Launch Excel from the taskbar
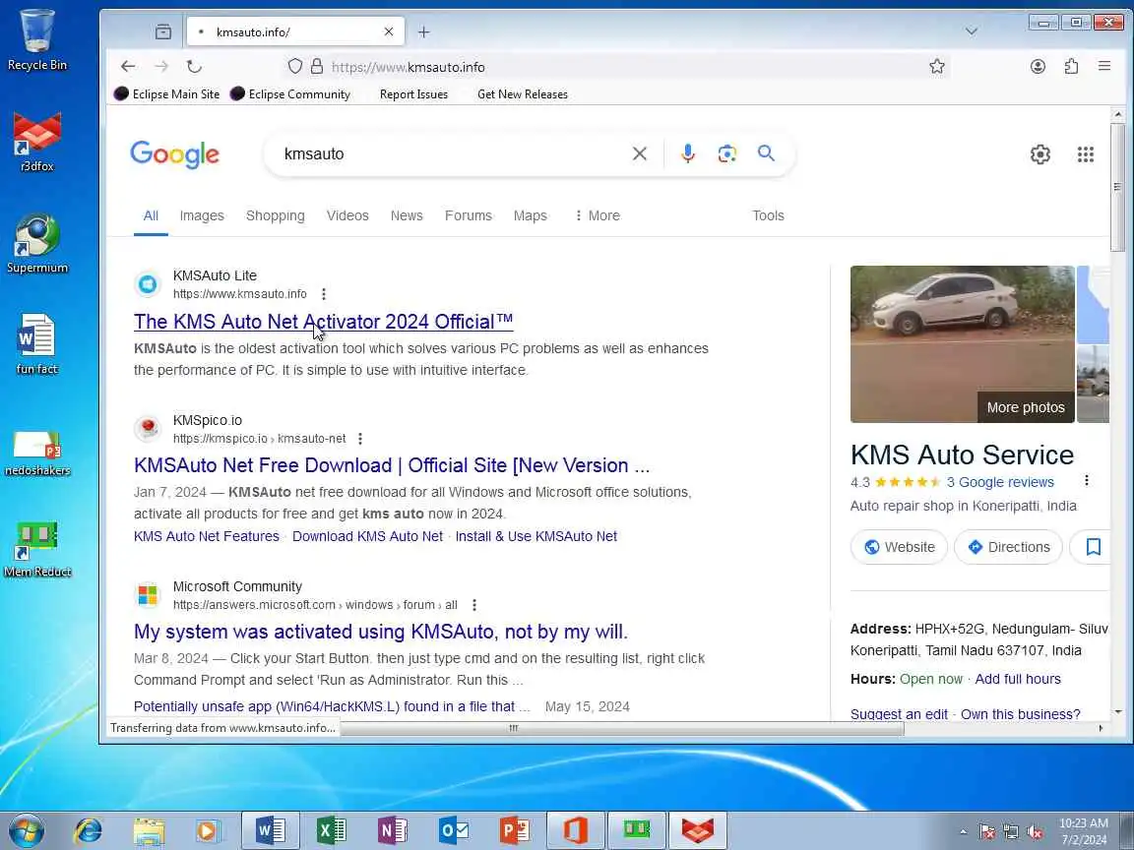 click(x=331, y=830)
